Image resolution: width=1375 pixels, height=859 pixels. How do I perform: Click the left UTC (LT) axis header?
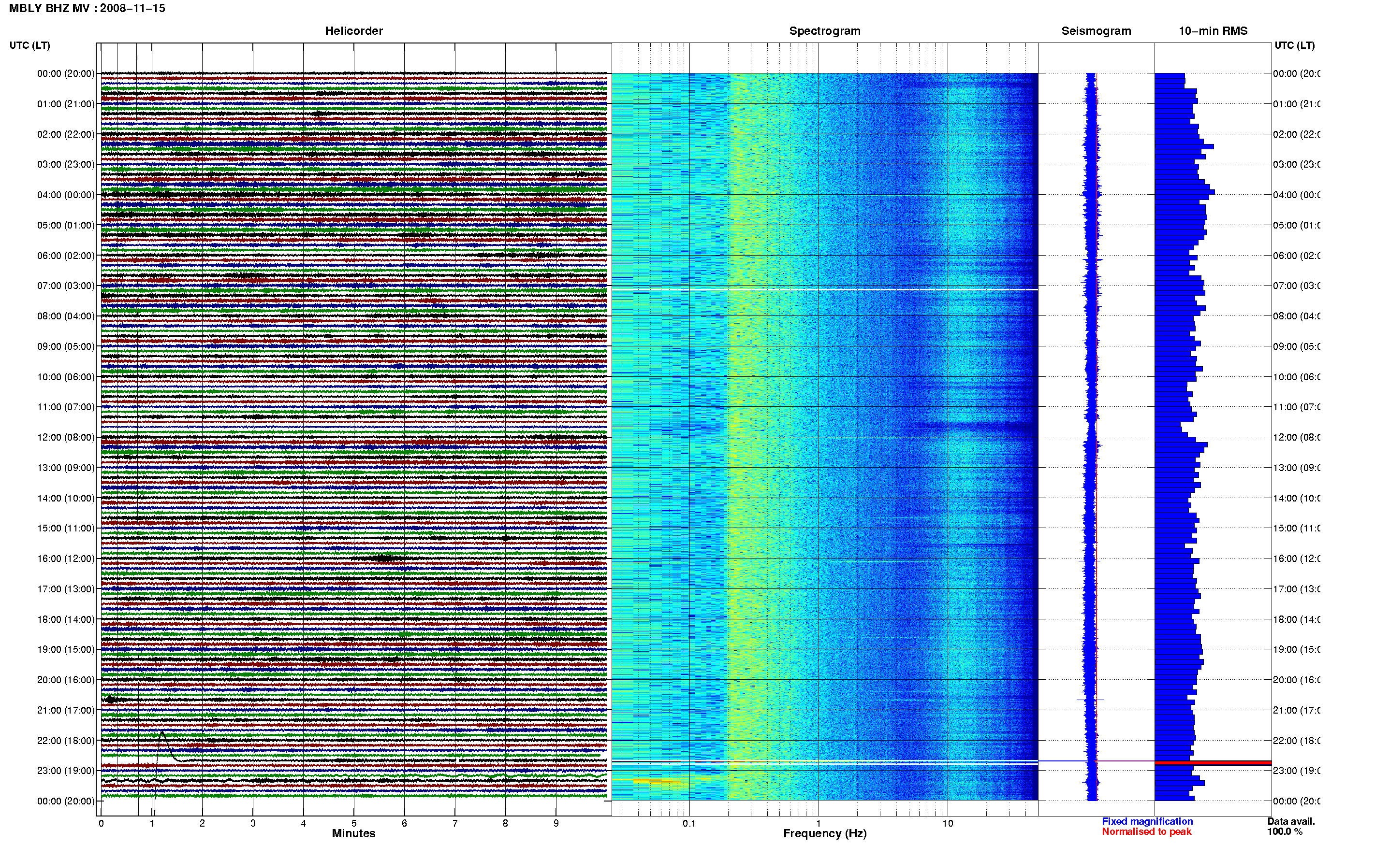coord(29,45)
